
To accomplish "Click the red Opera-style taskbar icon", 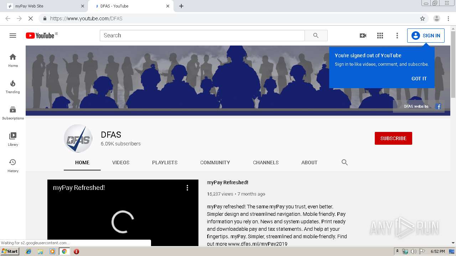I will pyautogui.click(x=76, y=251).
